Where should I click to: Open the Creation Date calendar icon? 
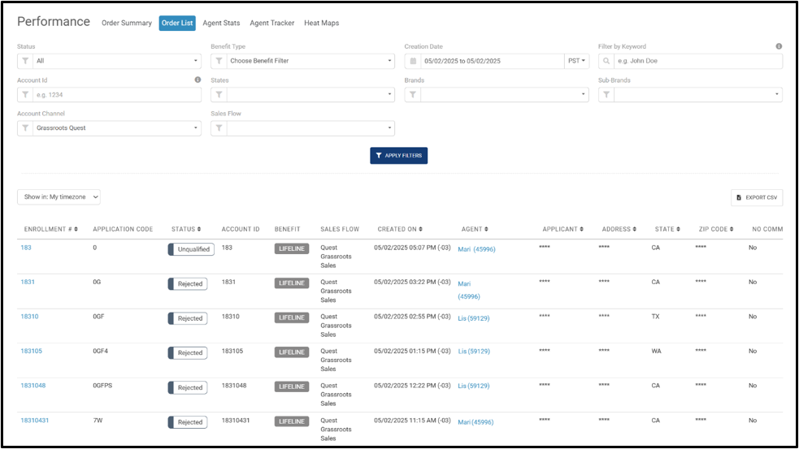(413, 61)
